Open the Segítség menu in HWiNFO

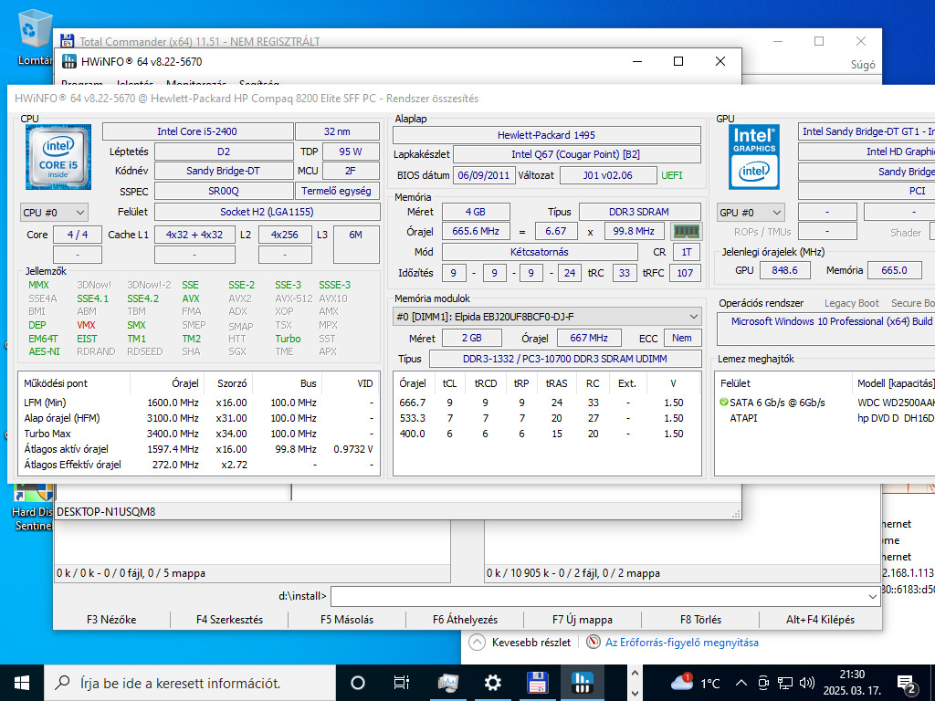(x=259, y=84)
